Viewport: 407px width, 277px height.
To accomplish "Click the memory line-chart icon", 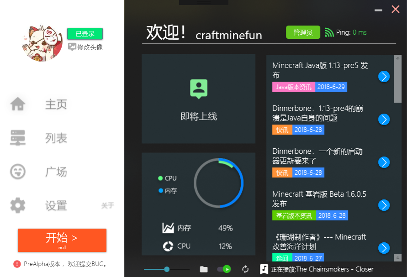I will (x=168, y=228).
